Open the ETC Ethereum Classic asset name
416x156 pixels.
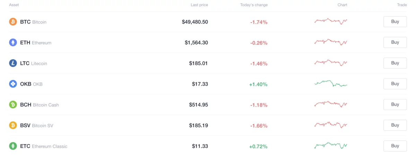43,146
